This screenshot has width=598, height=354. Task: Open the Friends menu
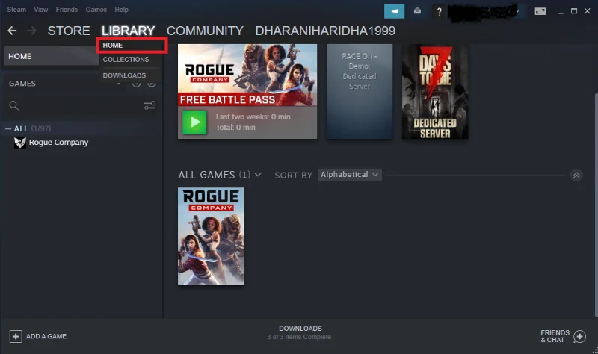tap(67, 10)
